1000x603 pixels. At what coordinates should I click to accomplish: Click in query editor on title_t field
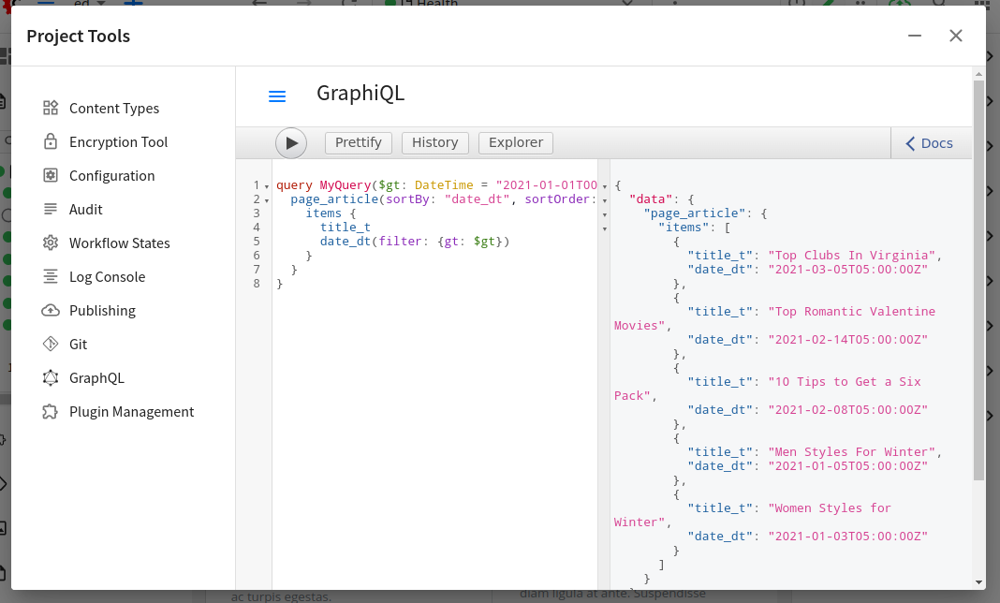pos(345,228)
